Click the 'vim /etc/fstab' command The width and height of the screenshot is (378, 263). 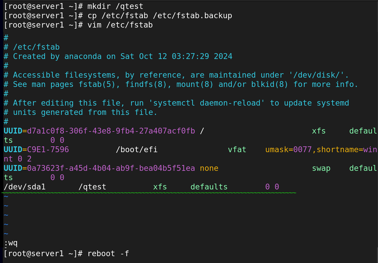(120, 25)
